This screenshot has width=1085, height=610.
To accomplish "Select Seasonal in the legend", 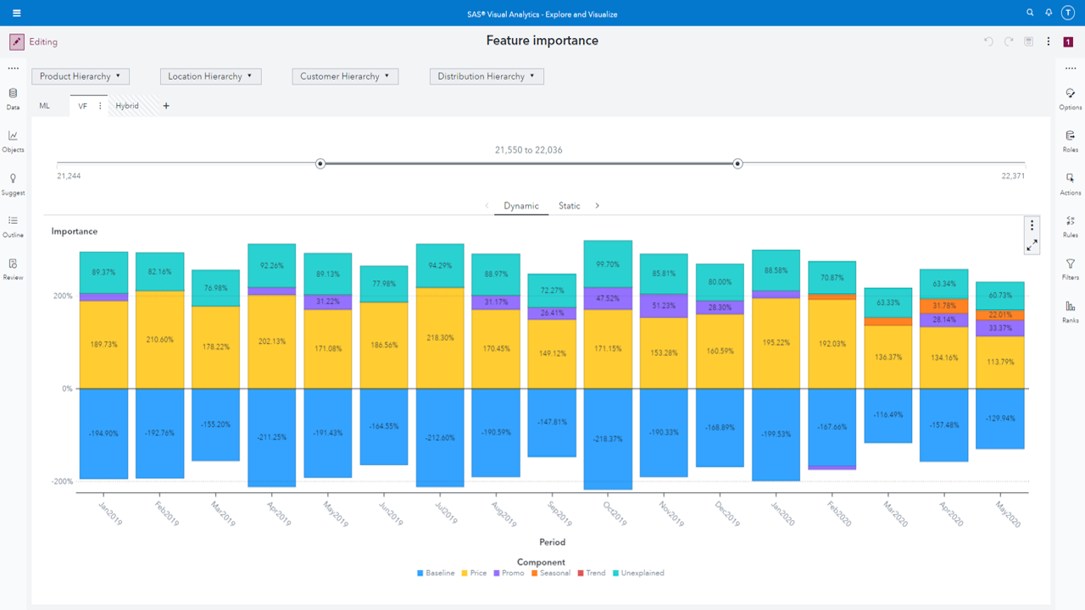I will coord(550,574).
